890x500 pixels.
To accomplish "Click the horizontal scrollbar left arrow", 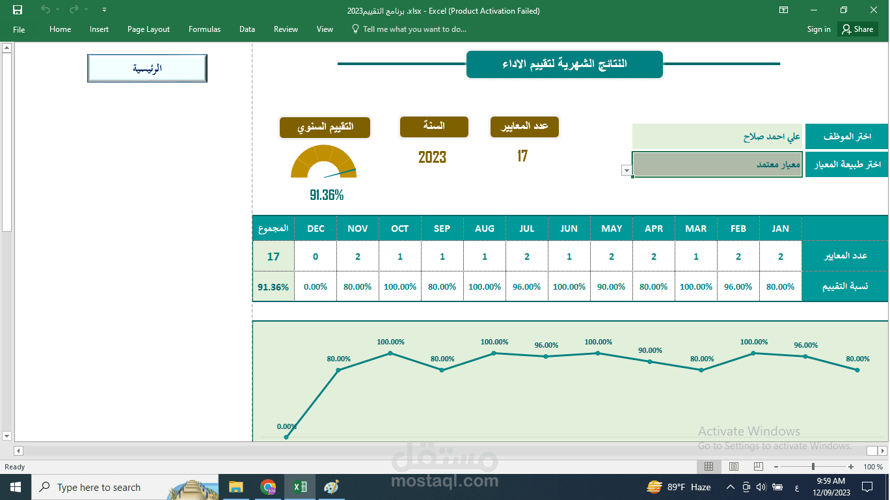I will click(18, 451).
